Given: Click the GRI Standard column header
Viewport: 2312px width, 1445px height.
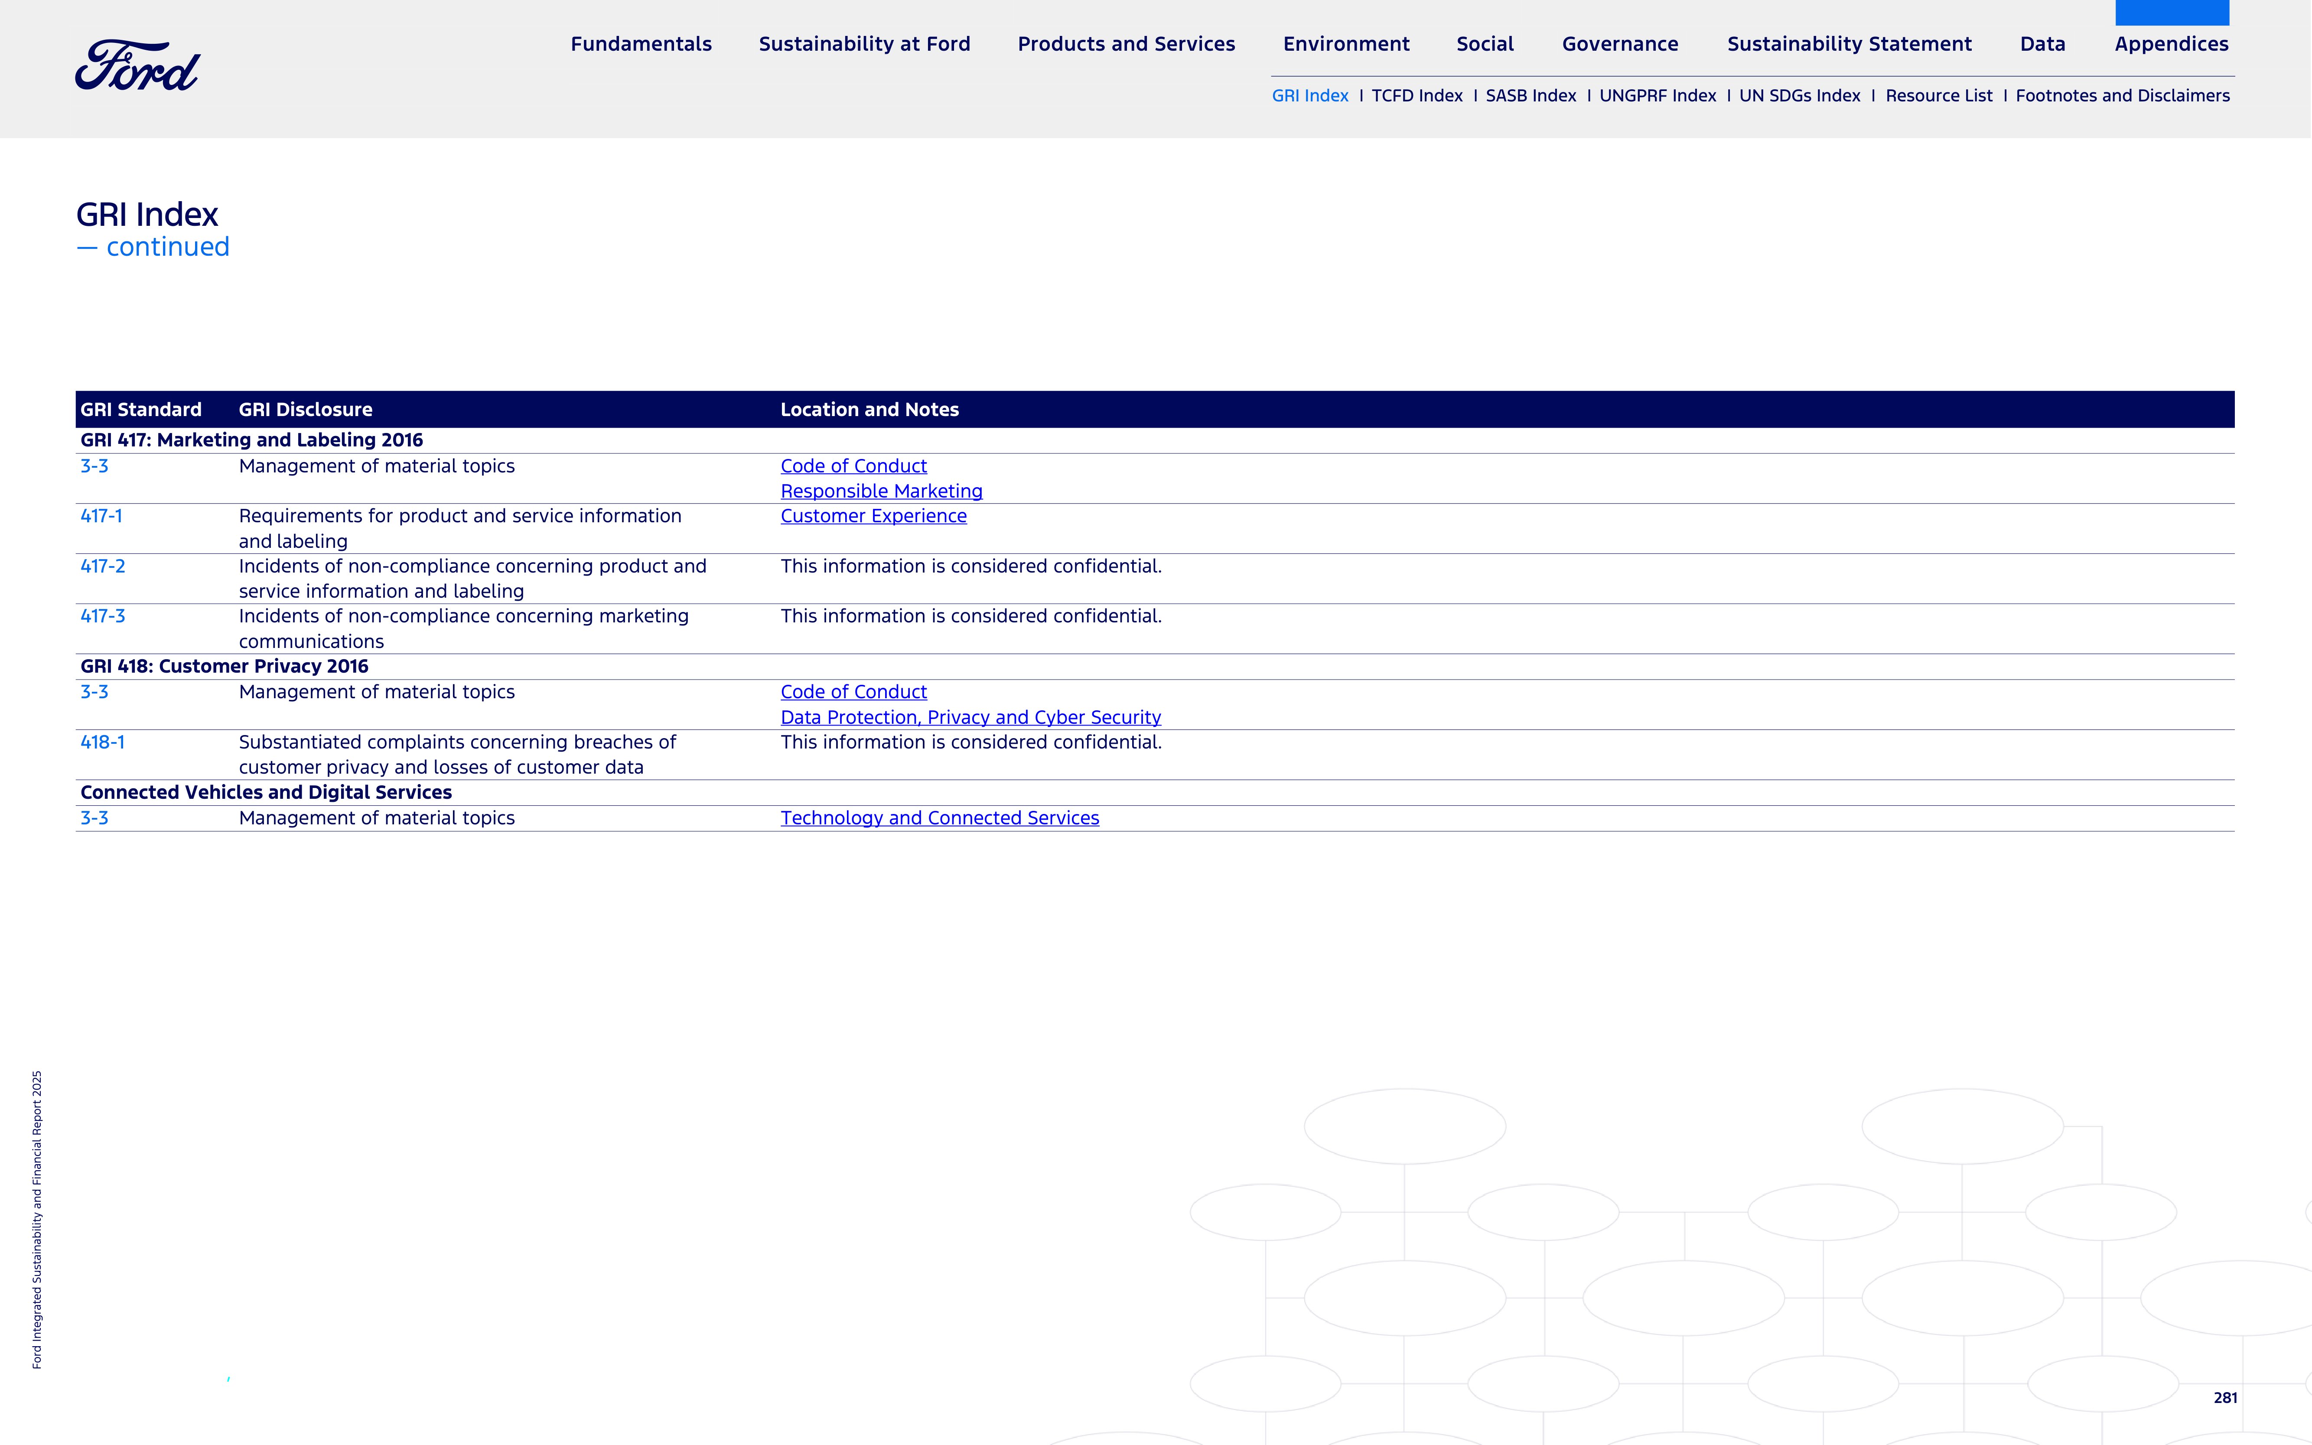Looking at the screenshot, I should click(x=140, y=410).
